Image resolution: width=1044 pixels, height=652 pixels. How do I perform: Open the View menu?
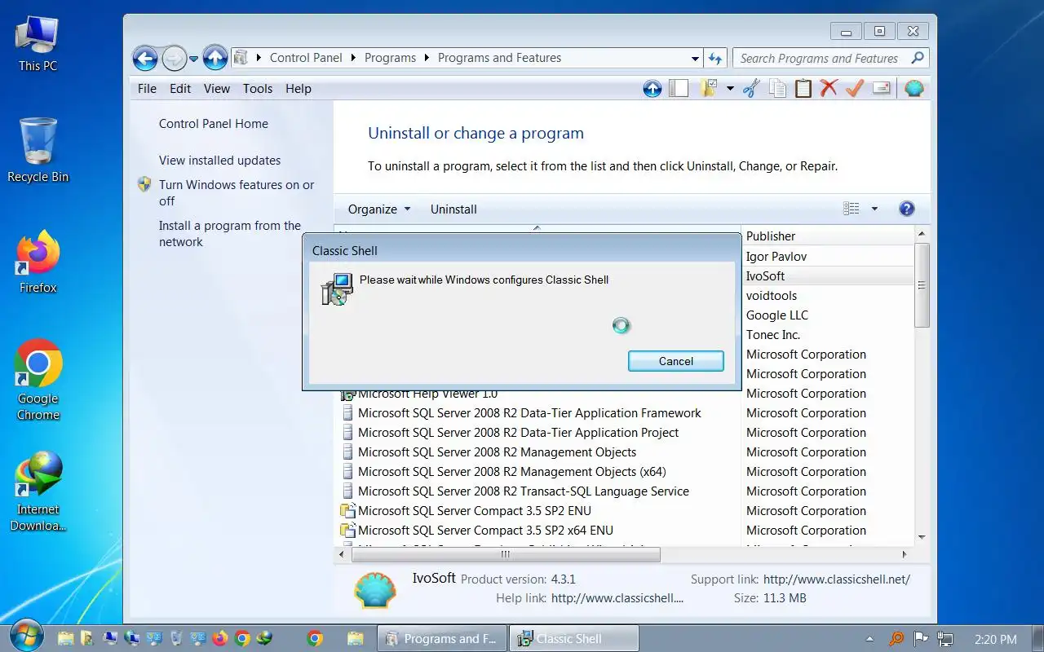click(216, 89)
